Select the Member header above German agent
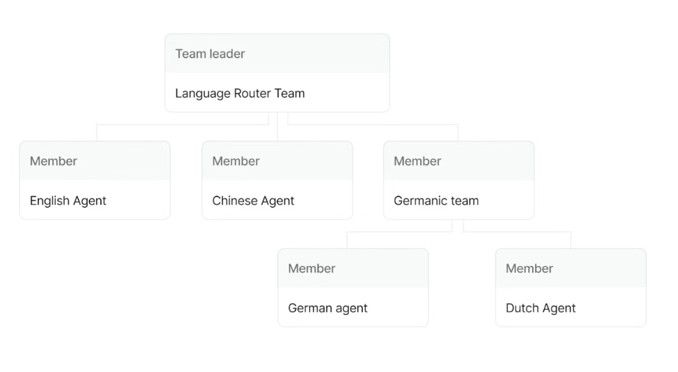The width and height of the screenshot is (678, 372). [311, 268]
